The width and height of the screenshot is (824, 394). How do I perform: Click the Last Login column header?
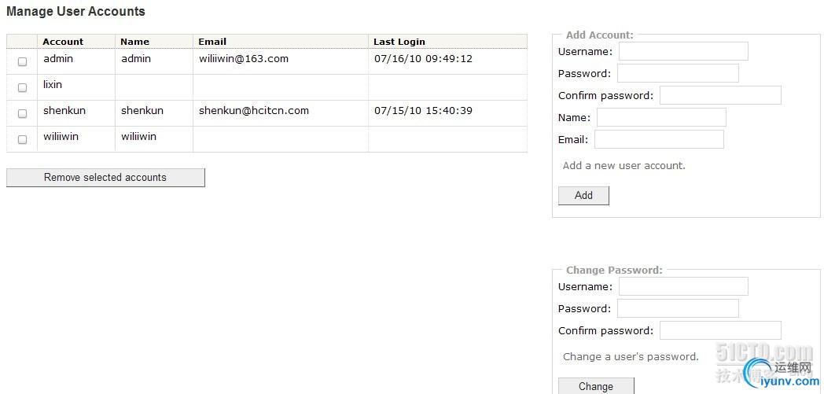point(399,42)
